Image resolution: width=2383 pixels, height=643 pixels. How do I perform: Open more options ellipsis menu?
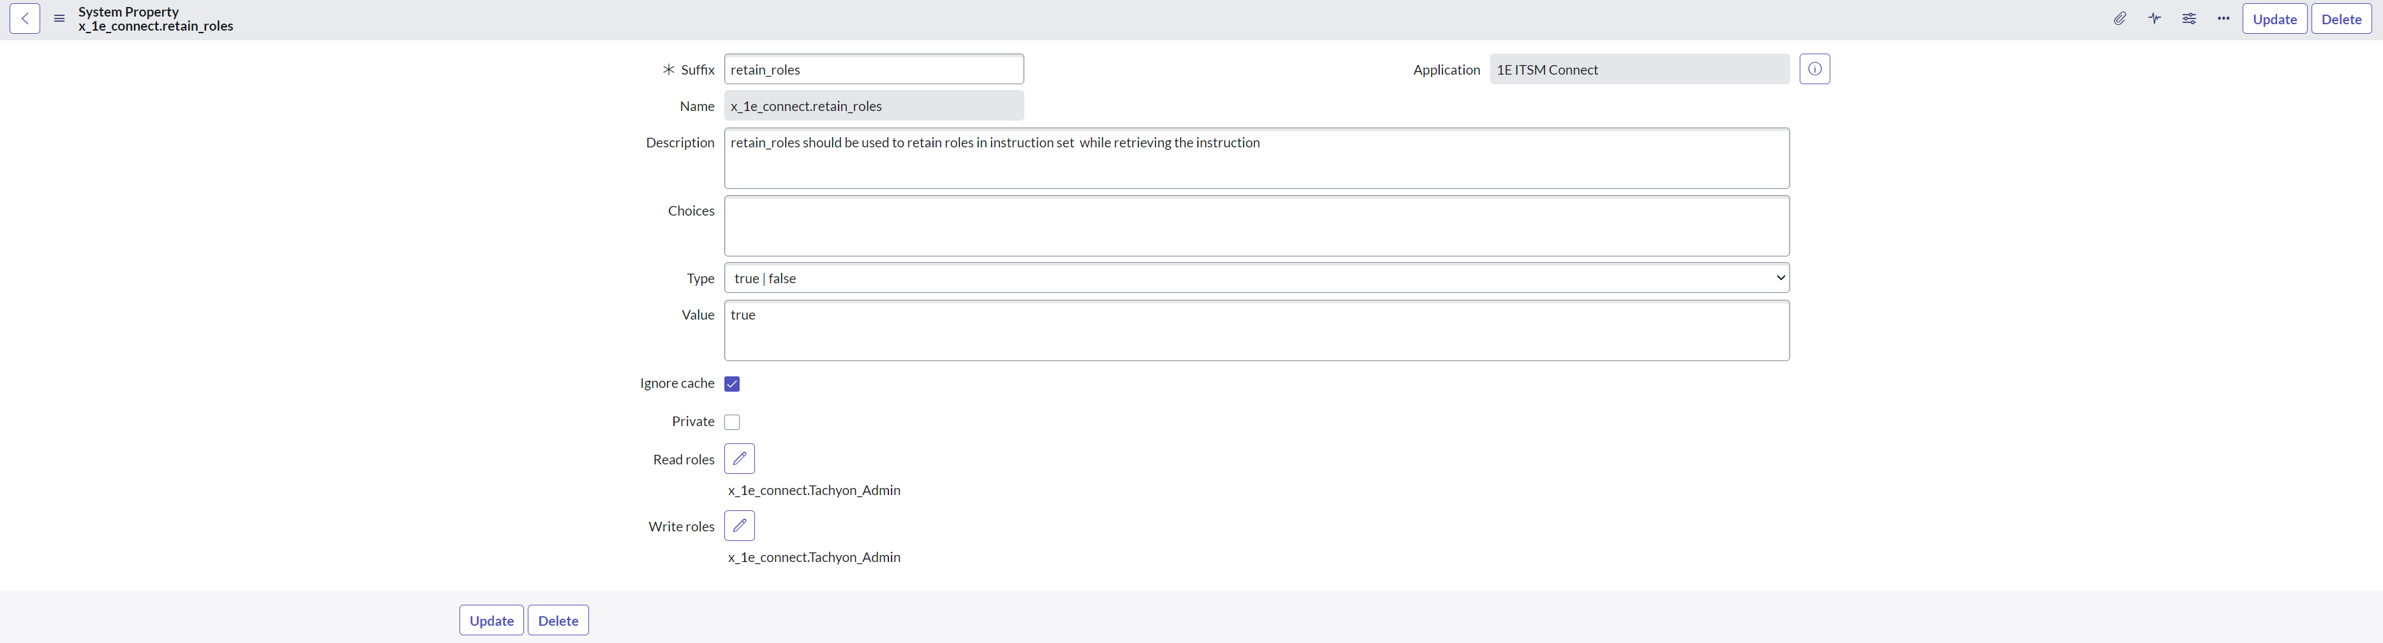tap(2223, 18)
